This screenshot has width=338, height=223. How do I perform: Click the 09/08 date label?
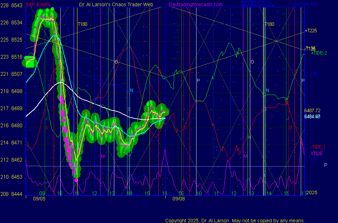[178, 199]
